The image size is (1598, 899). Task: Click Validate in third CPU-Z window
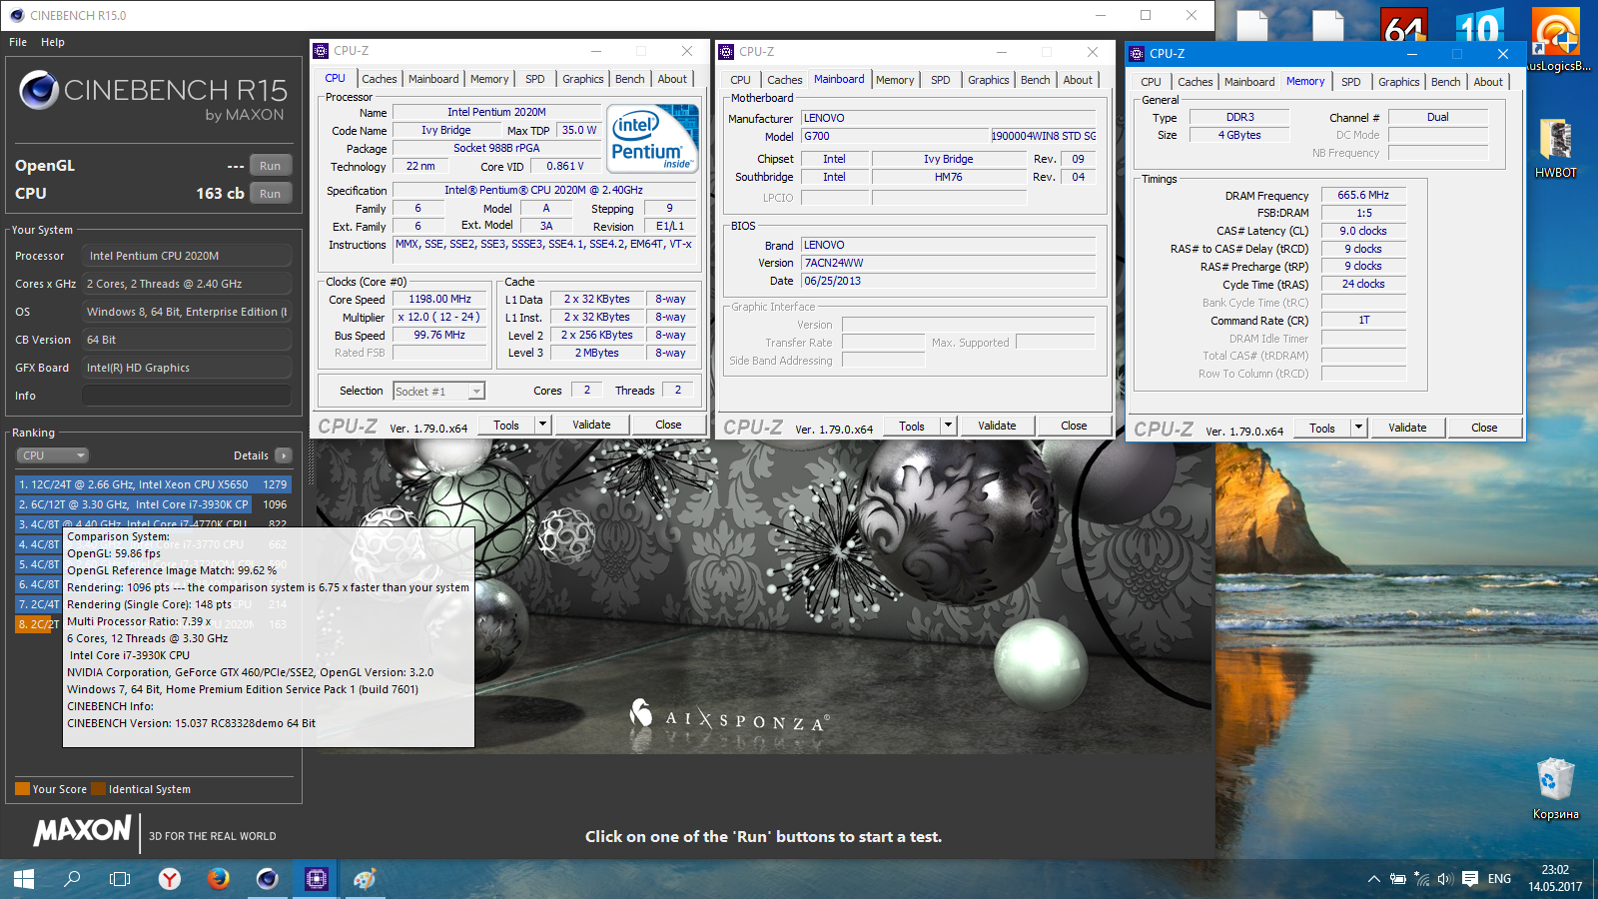click(1407, 428)
